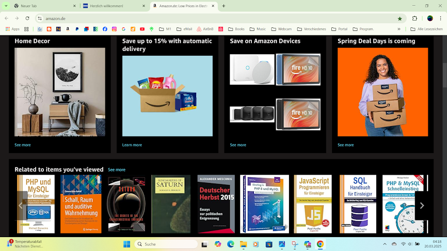
Task: Open a new browser tab
Action: tap(223, 6)
